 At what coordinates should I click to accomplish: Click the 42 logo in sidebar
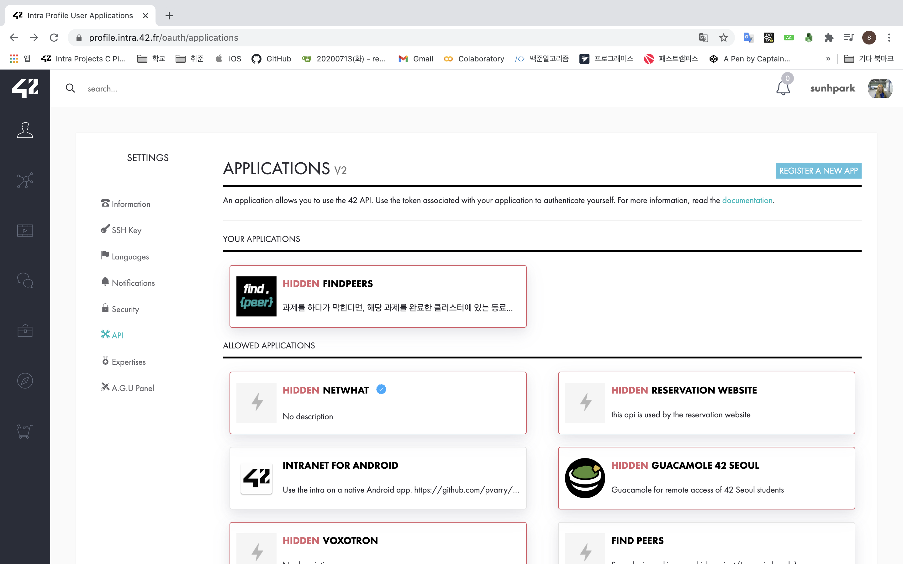click(x=25, y=88)
